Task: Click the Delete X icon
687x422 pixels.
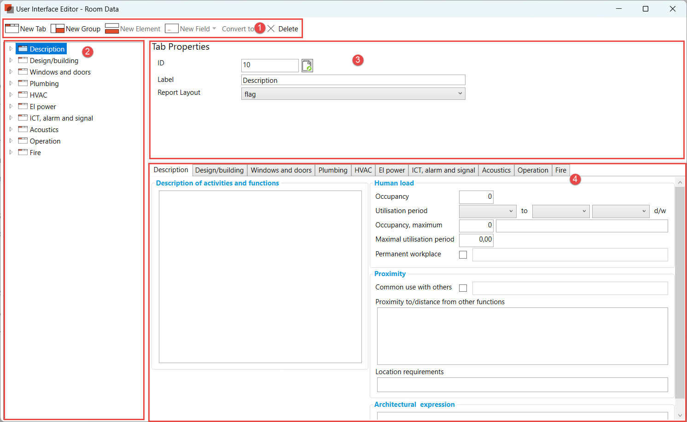Action: coord(271,29)
